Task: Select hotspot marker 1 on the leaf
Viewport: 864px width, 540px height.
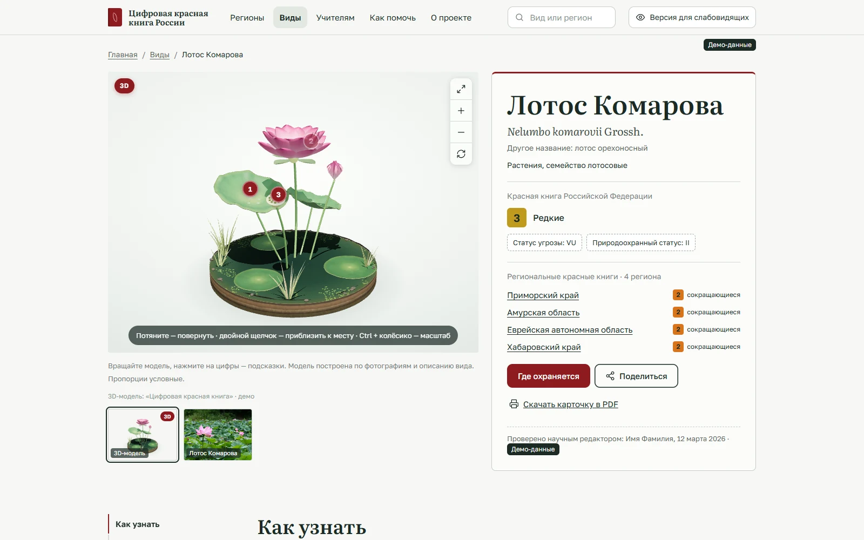Action: tap(250, 189)
